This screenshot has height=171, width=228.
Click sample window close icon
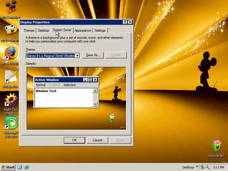[x=95, y=80]
